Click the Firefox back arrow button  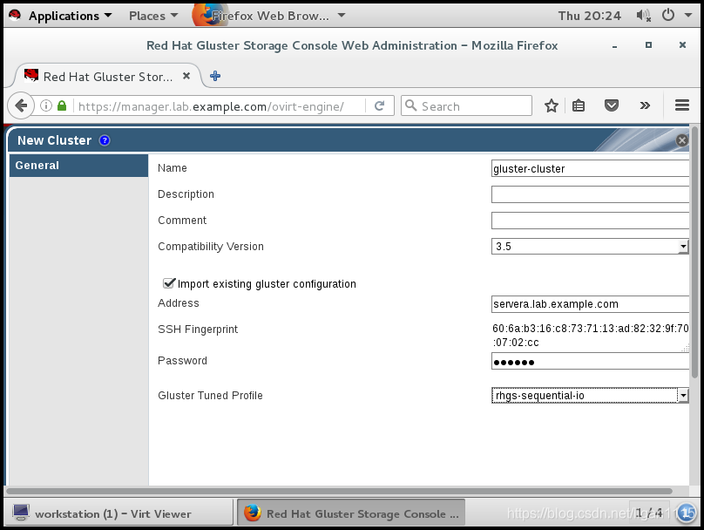[21, 106]
